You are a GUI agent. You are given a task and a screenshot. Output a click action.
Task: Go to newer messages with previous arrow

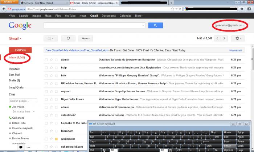click(217, 38)
